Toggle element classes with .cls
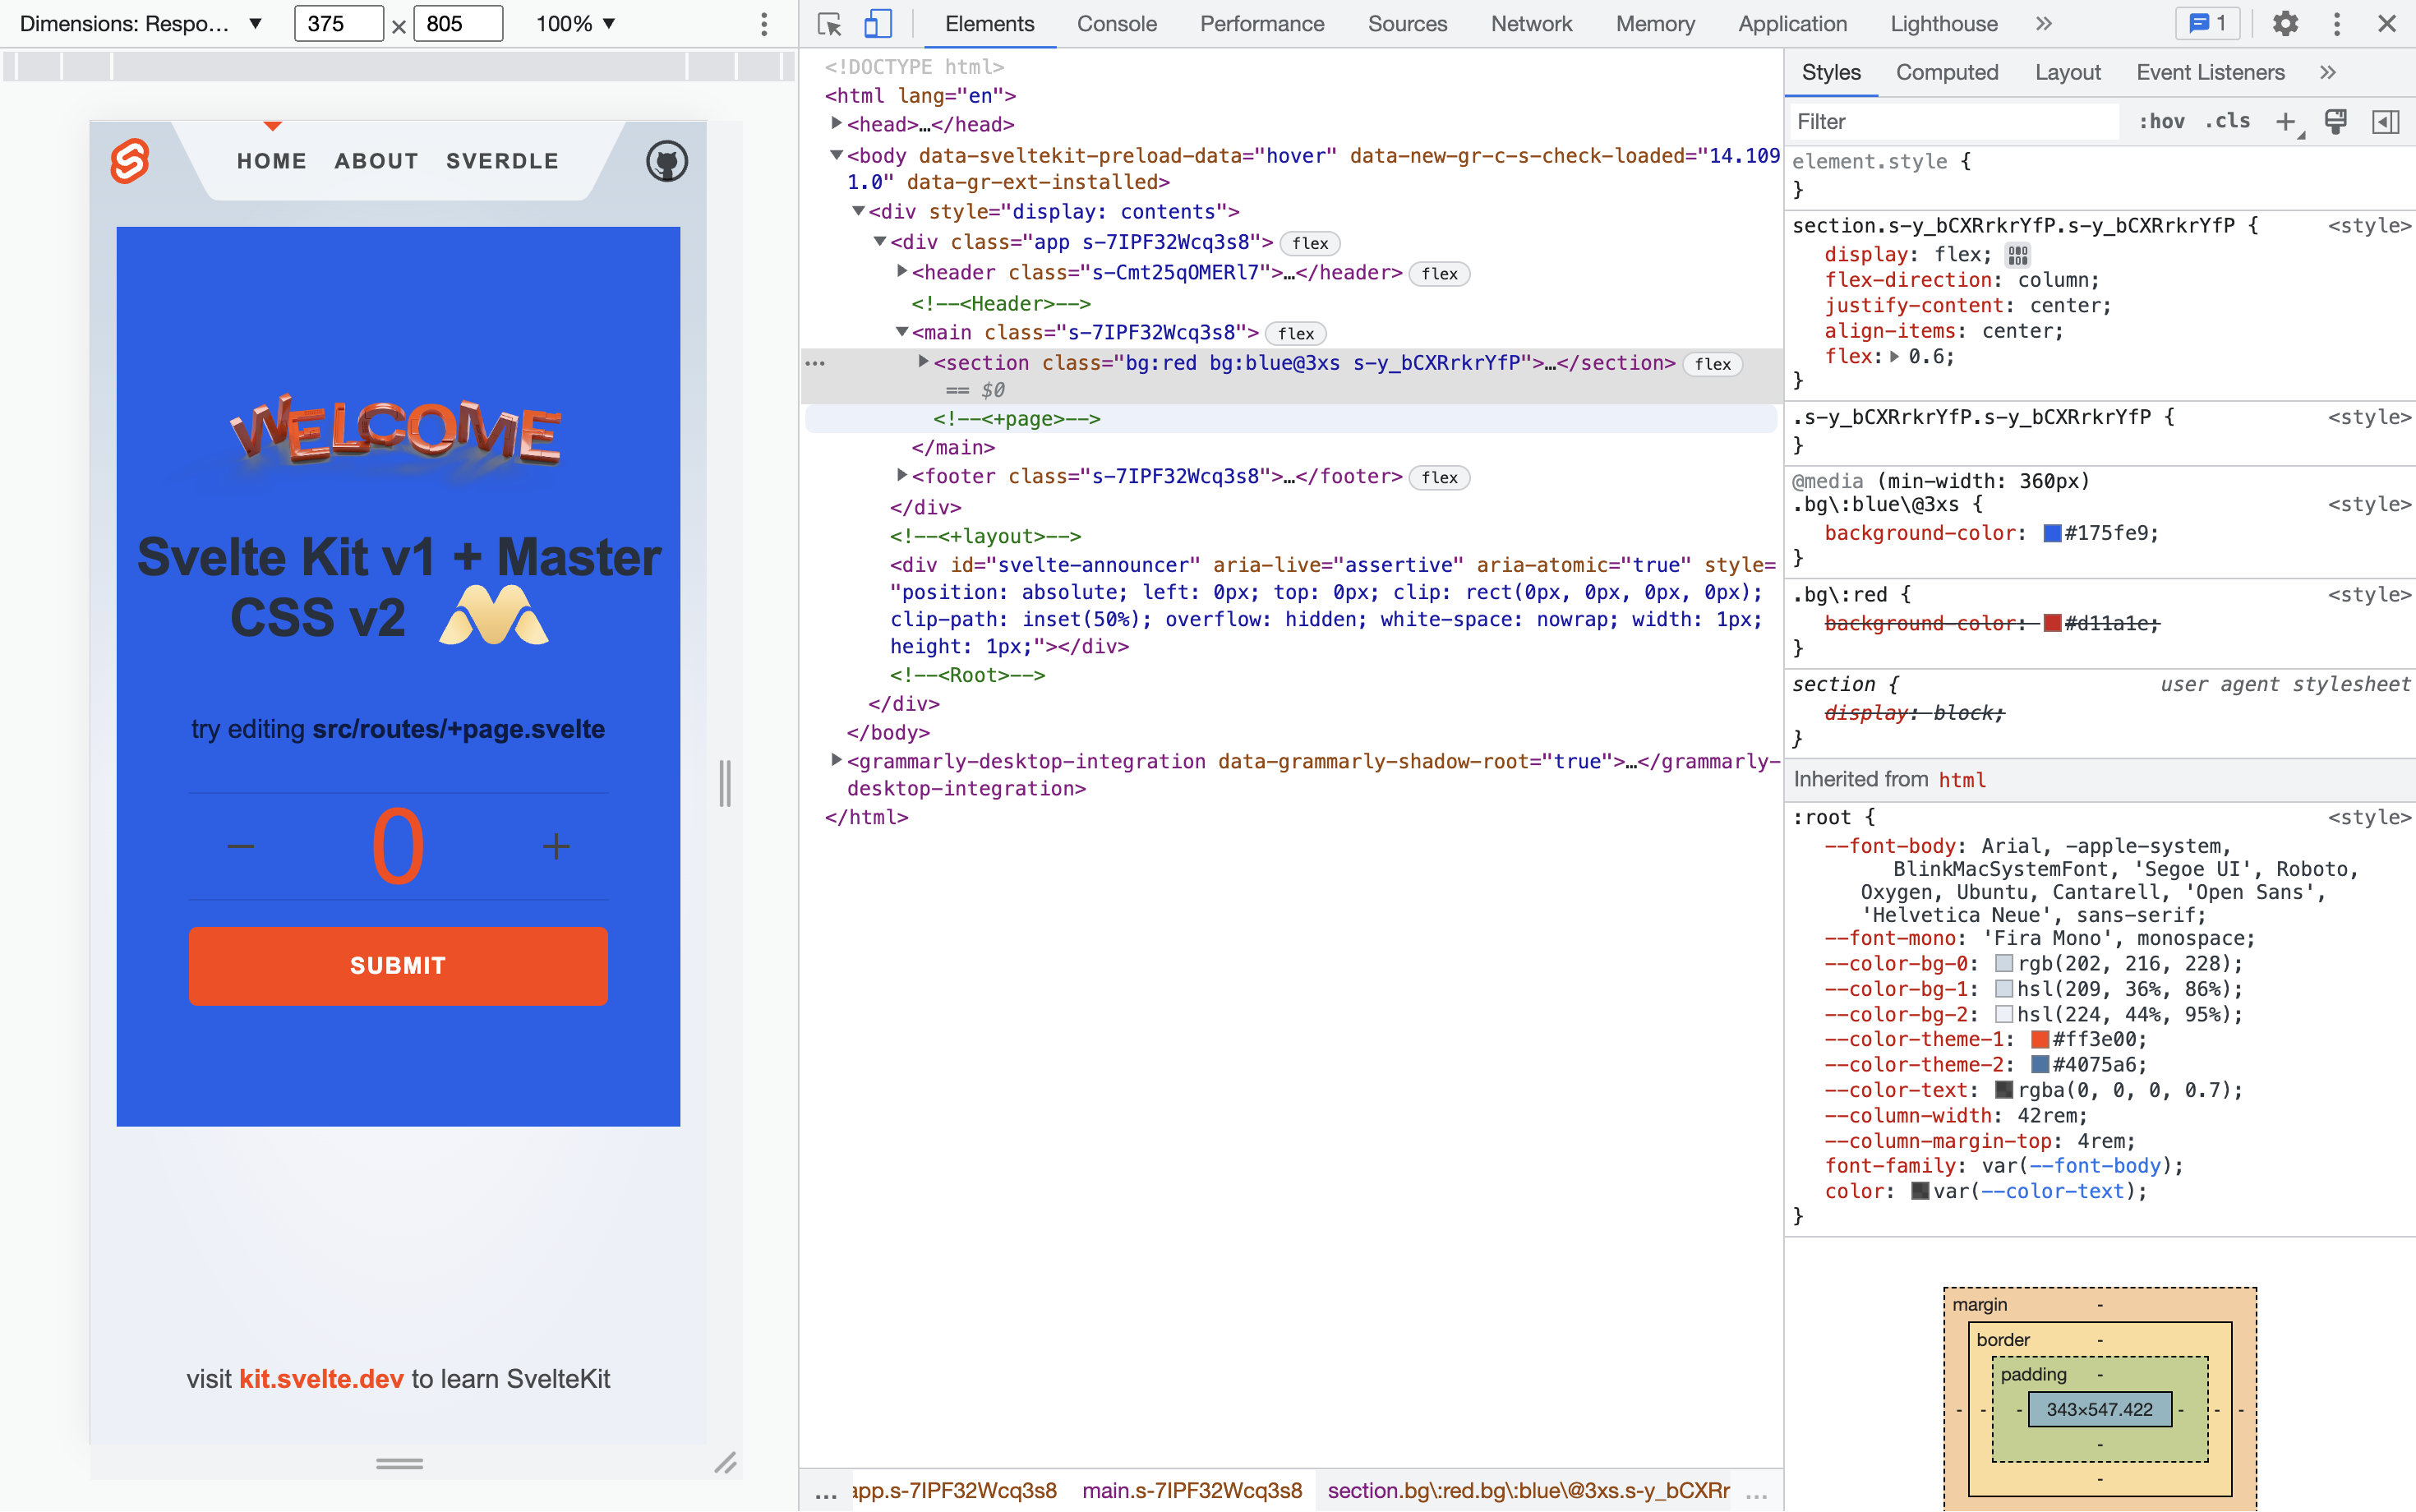 2227,121
